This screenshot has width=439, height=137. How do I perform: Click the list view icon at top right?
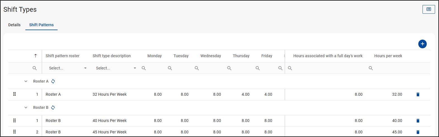point(428,9)
